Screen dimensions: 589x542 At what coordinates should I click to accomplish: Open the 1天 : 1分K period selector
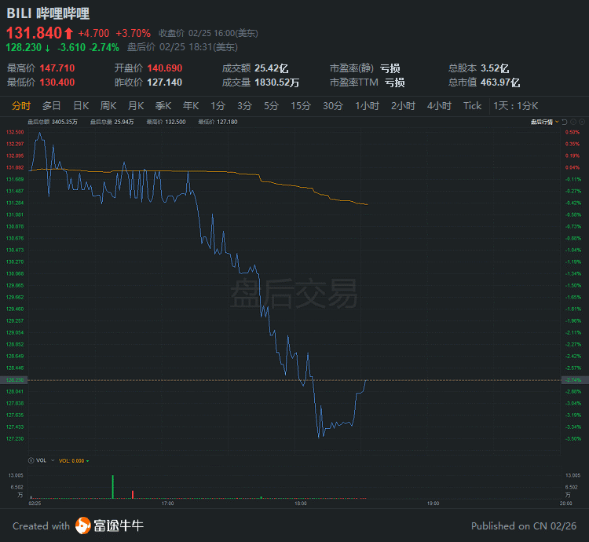tap(515, 106)
